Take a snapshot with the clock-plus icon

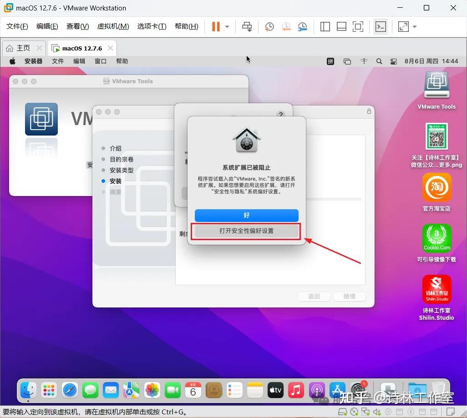(x=269, y=26)
